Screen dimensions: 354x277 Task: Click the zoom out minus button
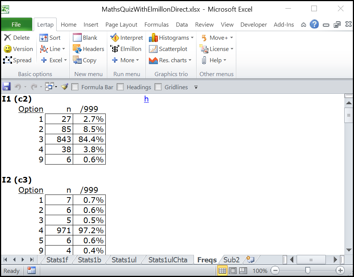(275, 270)
